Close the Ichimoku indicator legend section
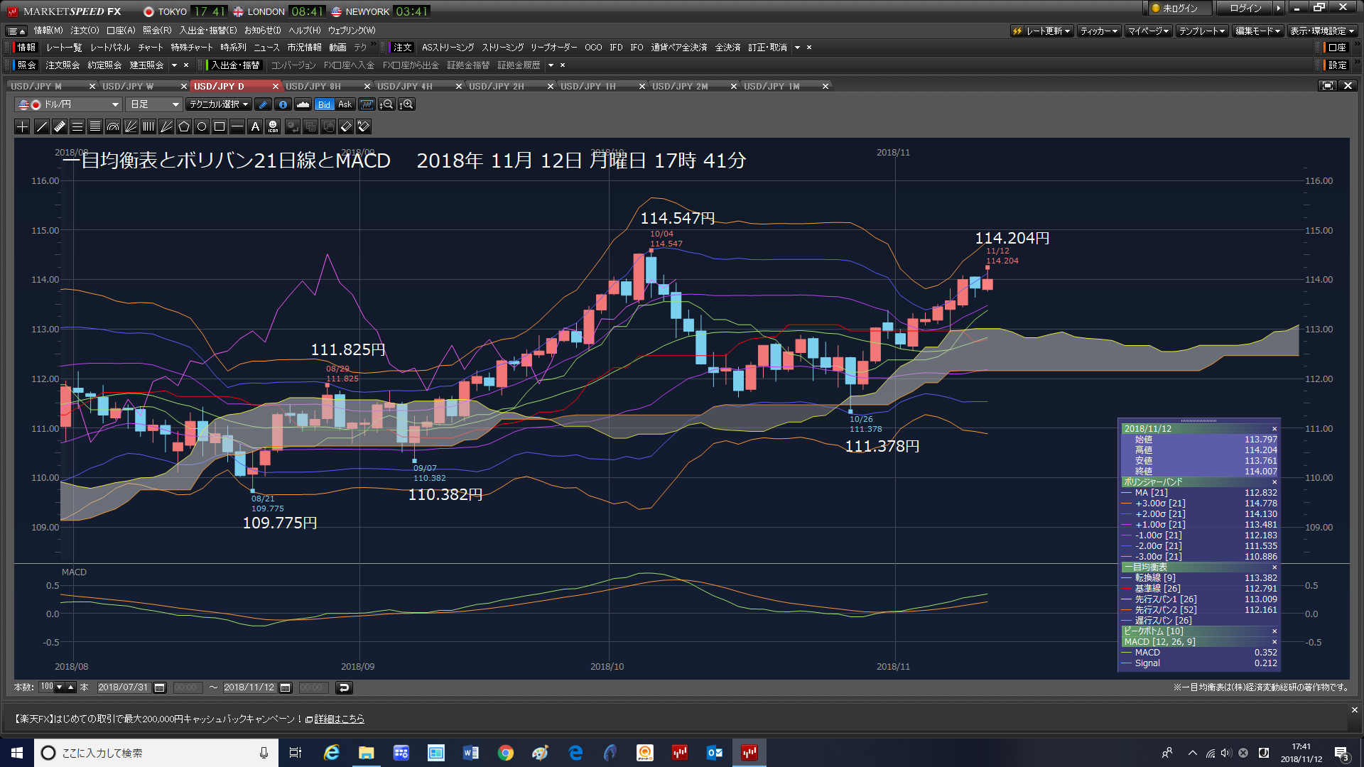The height and width of the screenshot is (767, 1364). point(1274,567)
